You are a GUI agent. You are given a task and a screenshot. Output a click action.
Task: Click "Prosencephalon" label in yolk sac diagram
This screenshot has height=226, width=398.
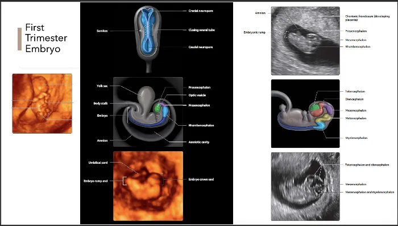[x=200, y=87]
